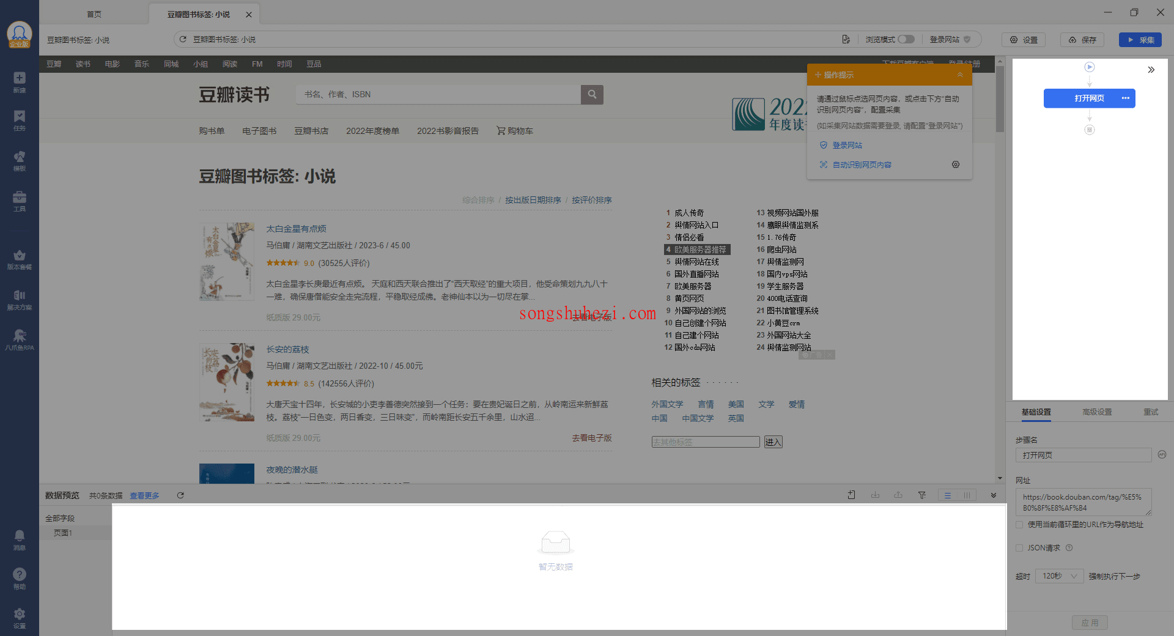Viewport: 1174px width, 636px height.
Task: Sort by 按评价排序
Action: 591,200
